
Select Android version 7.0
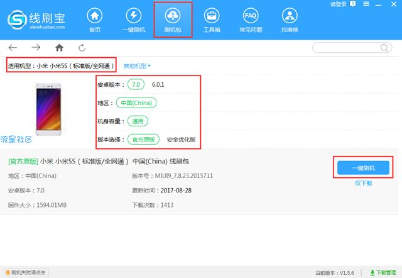coord(136,84)
